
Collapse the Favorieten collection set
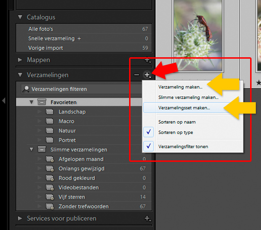pyautogui.click(x=31, y=102)
